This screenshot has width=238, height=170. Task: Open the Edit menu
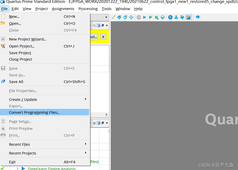(15, 9)
